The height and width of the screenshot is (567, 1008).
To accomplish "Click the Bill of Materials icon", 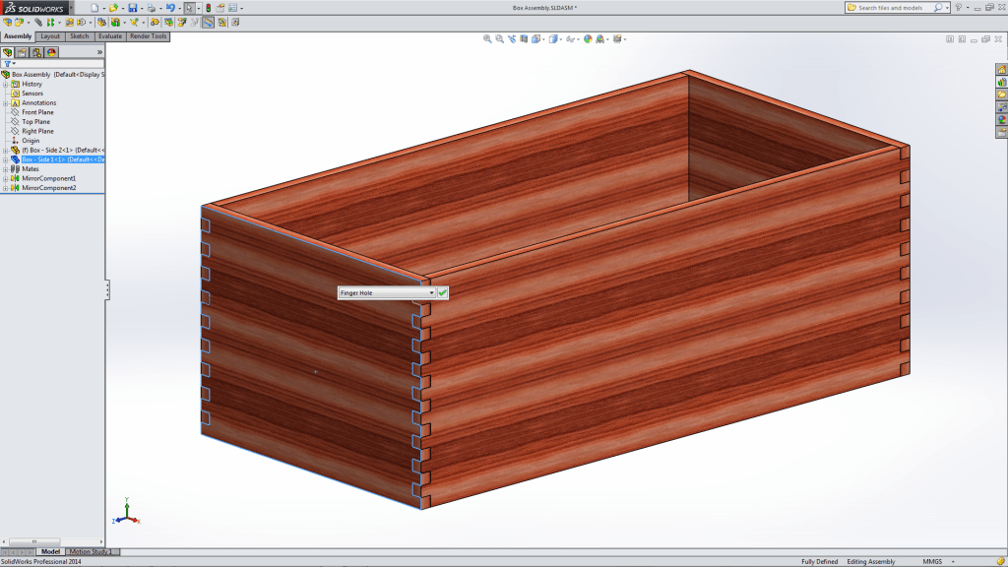I will tap(168, 22).
